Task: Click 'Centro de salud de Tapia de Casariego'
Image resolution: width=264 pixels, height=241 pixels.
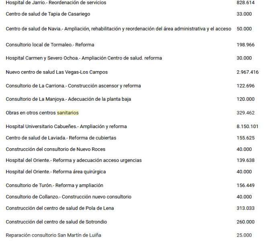Action: coord(48,14)
